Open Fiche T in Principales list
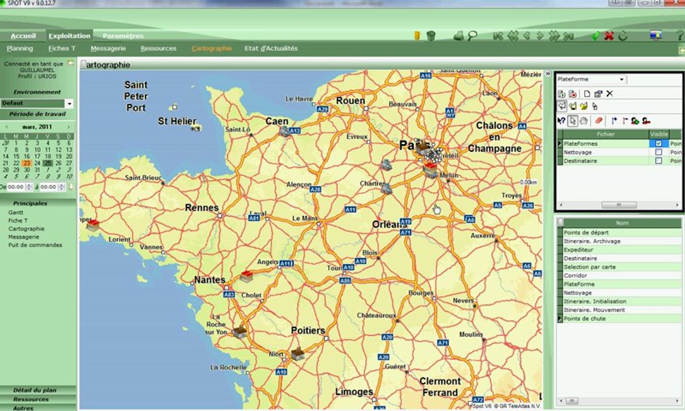Screen dimensions: 685x411 pos(18,220)
